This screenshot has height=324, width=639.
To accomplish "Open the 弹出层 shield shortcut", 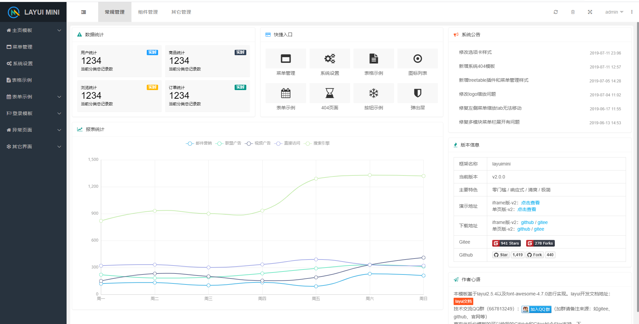I will coord(417,93).
